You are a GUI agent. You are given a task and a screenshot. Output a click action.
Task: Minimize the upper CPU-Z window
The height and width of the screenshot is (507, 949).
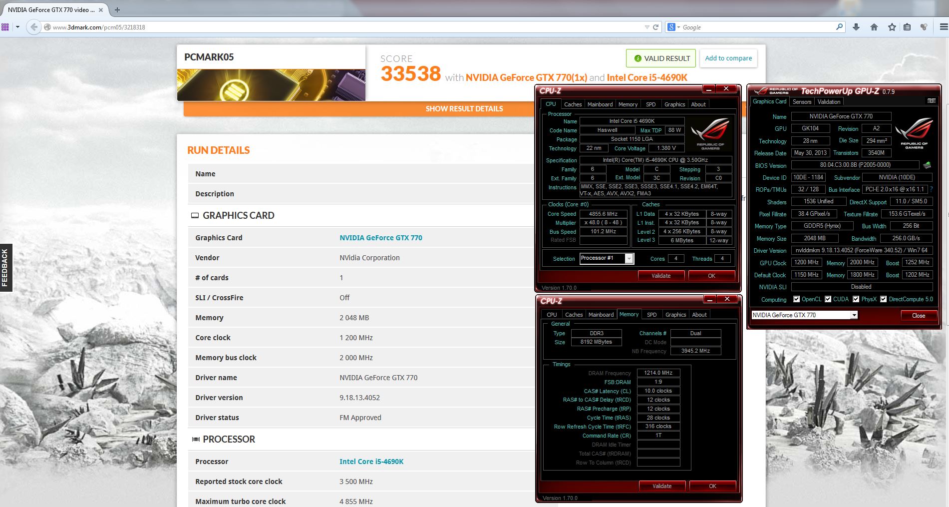[x=708, y=89]
